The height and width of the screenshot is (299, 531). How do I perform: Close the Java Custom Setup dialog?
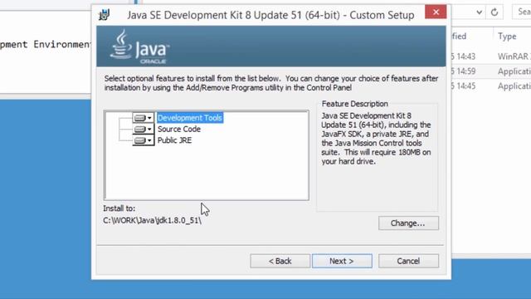tap(436, 12)
